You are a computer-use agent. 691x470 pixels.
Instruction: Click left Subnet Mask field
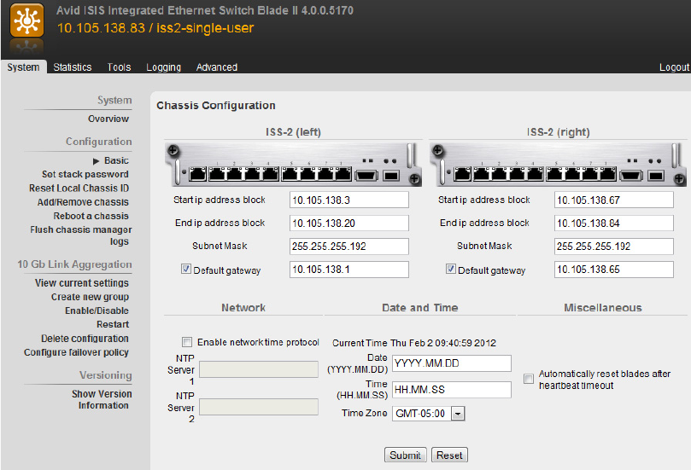[349, 247]
